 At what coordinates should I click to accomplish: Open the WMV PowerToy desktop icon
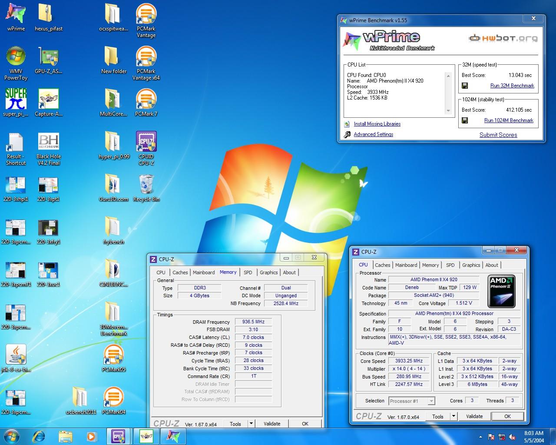click(x=16, y=63)
